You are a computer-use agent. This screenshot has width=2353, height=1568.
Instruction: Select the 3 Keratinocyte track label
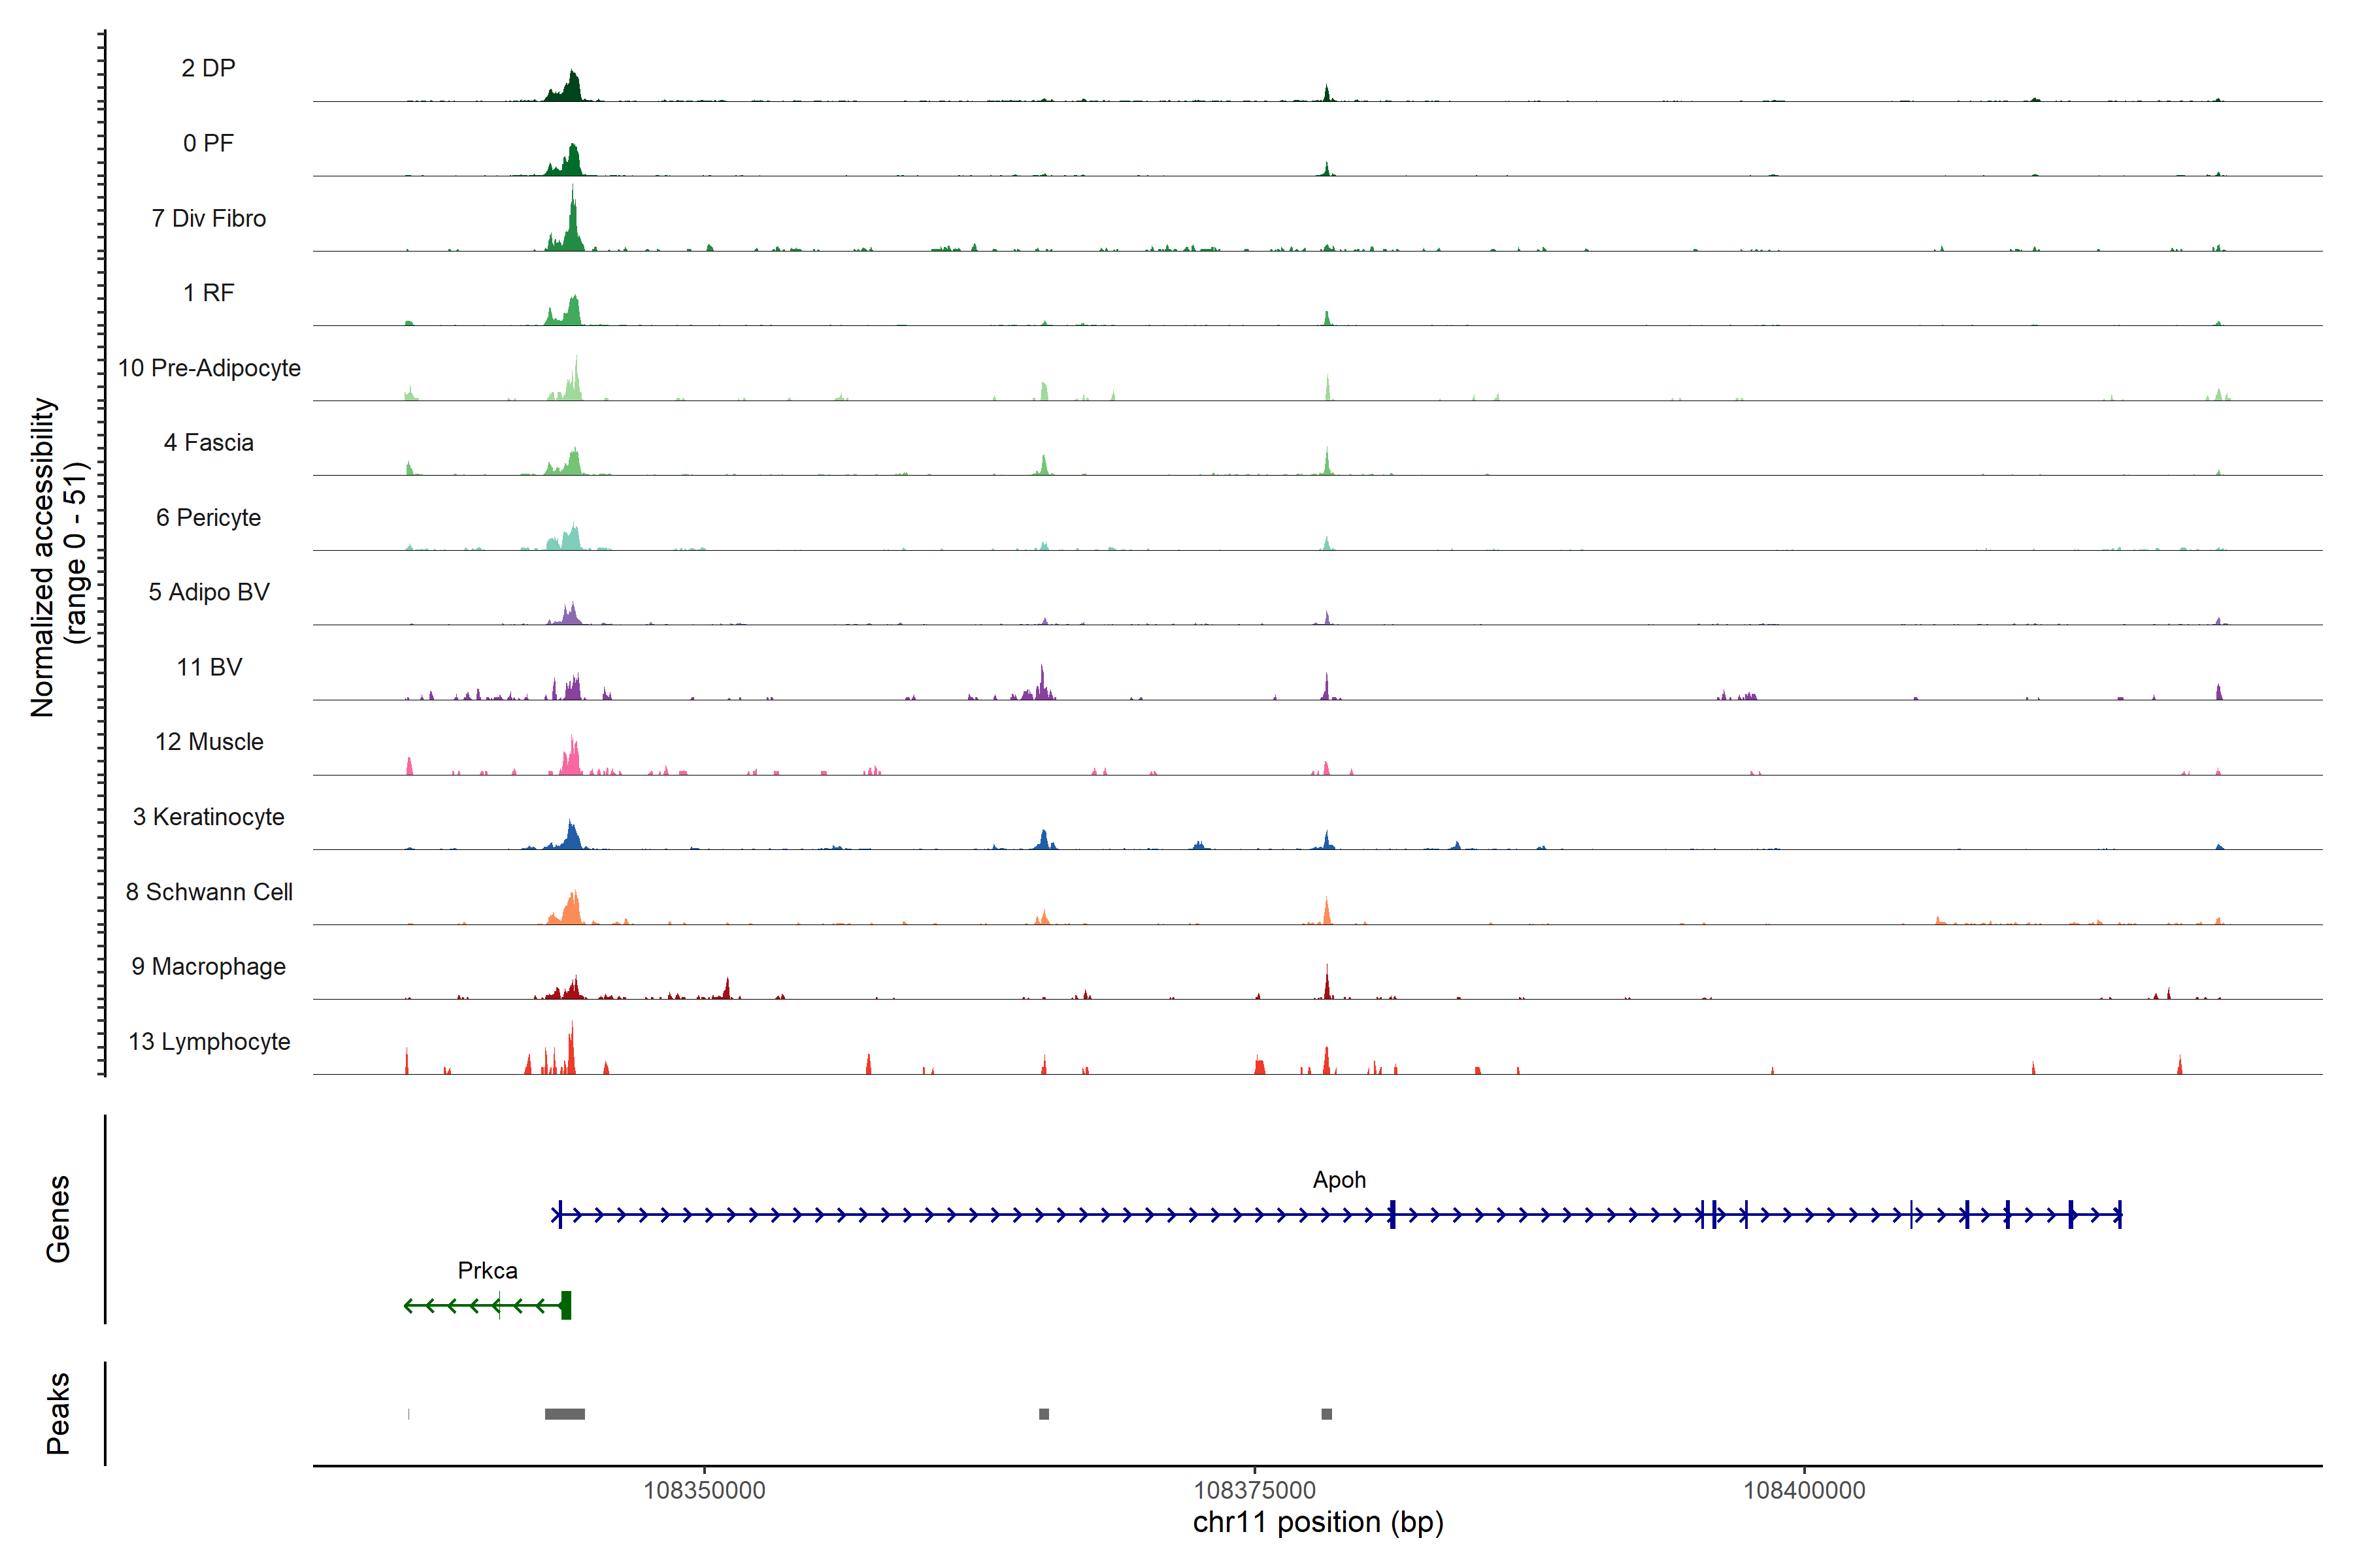208,817
